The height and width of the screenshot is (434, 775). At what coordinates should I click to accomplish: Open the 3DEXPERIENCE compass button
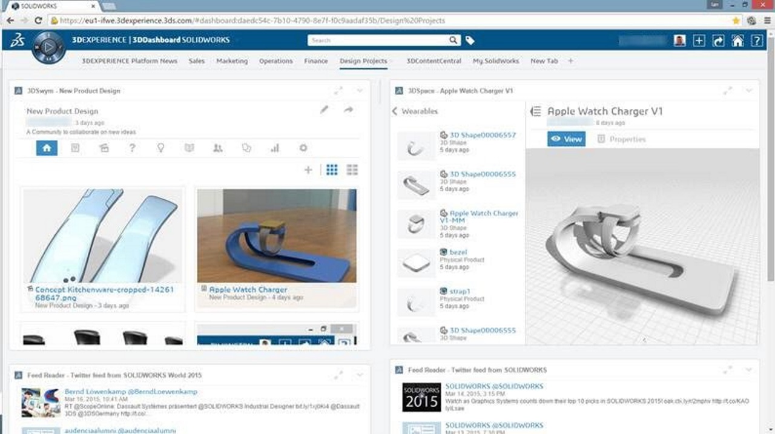tap(48, 47)
